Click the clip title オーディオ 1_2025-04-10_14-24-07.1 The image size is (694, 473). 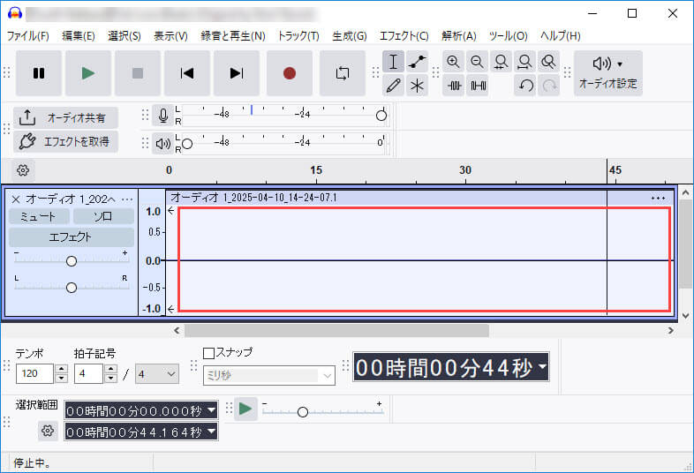point(253,198)
